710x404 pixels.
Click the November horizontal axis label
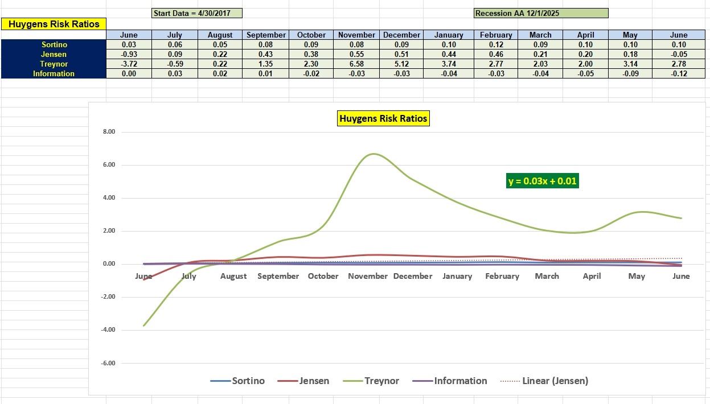click(x=368, y=276)
